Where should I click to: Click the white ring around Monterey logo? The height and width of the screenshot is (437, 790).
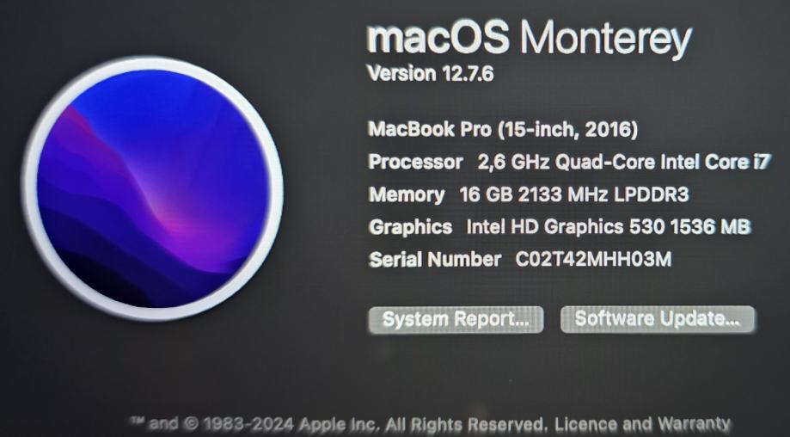[153, 63]
